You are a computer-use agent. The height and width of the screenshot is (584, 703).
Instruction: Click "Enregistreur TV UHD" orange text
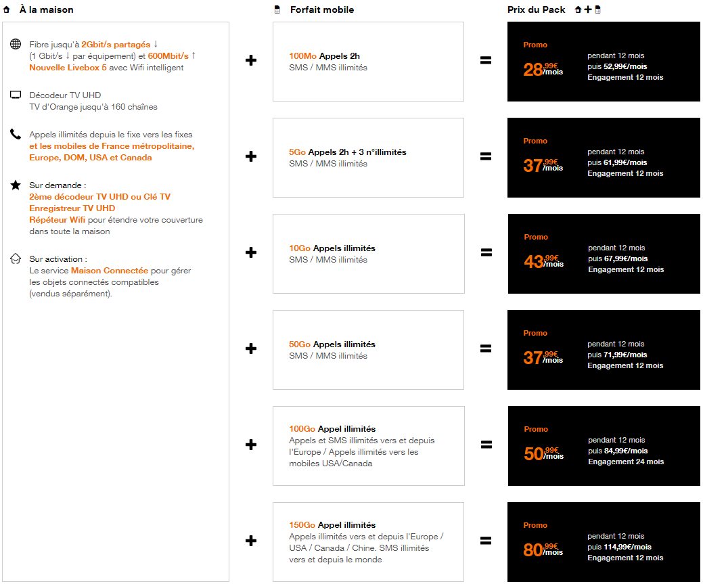click(x=72, y=208)
